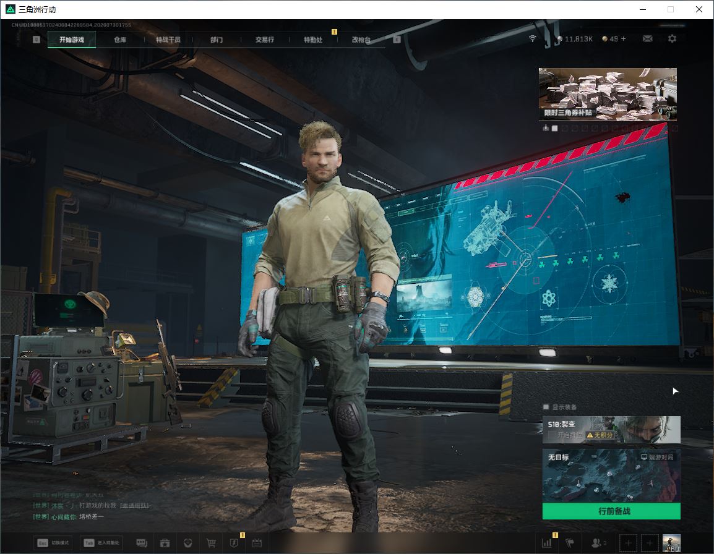Open the chat bubbles icon
This screenshot has width=714, height=554.
click(x=142, y=543)
